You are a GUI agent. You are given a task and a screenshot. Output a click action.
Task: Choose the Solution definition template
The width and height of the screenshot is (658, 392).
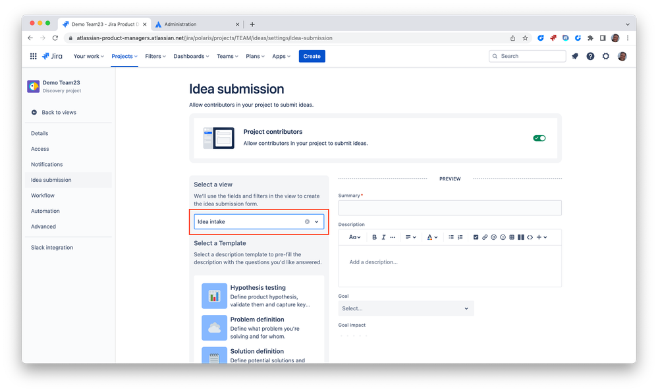point(259,355)
